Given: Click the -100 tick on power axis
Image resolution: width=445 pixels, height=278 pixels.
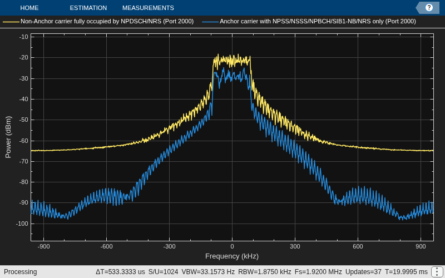Looking at the screenshot, I should [x=22, y=224].
